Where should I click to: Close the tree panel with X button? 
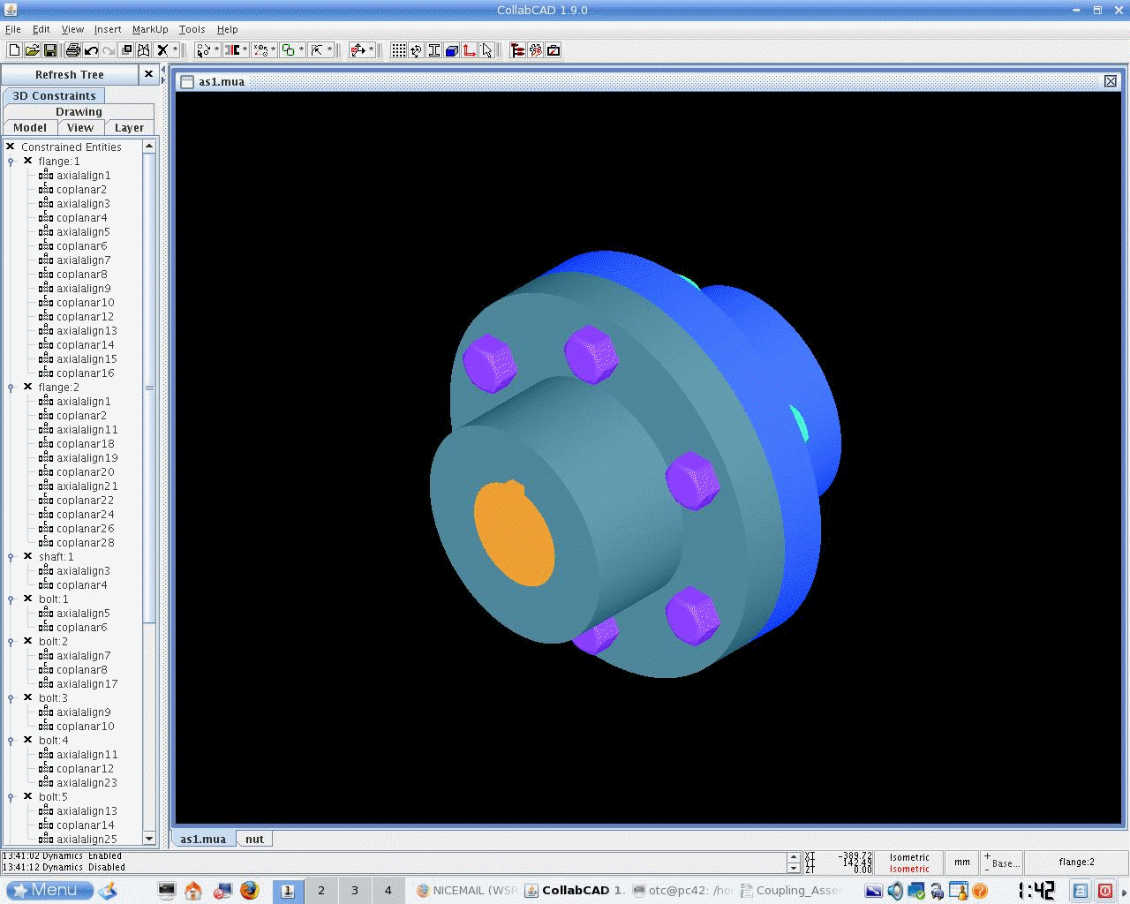148,74
